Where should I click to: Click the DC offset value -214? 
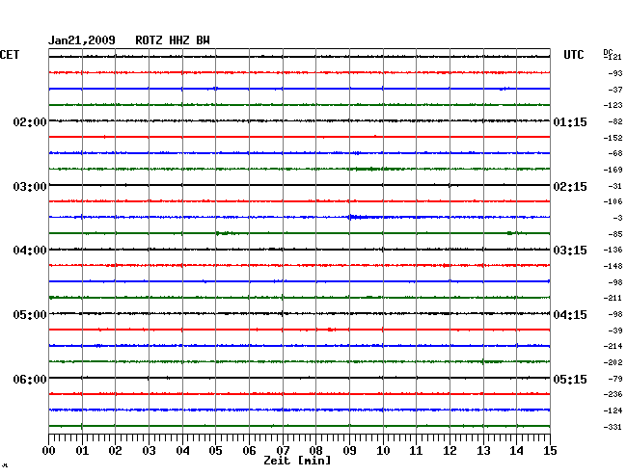click(613, 346)
